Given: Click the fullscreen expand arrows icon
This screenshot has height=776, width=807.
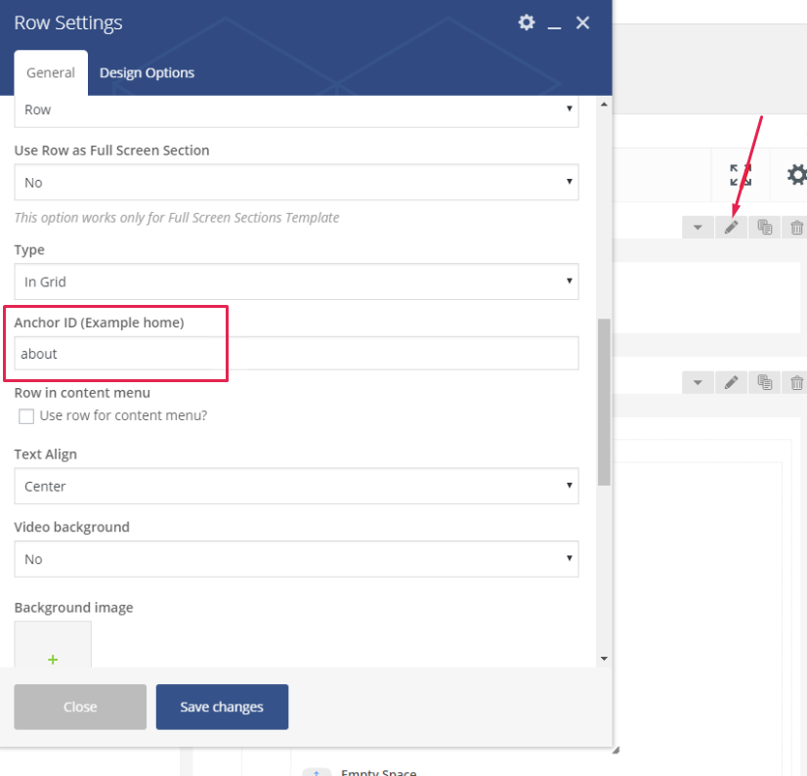Looking at the screenshot, I should coord(741,175).
